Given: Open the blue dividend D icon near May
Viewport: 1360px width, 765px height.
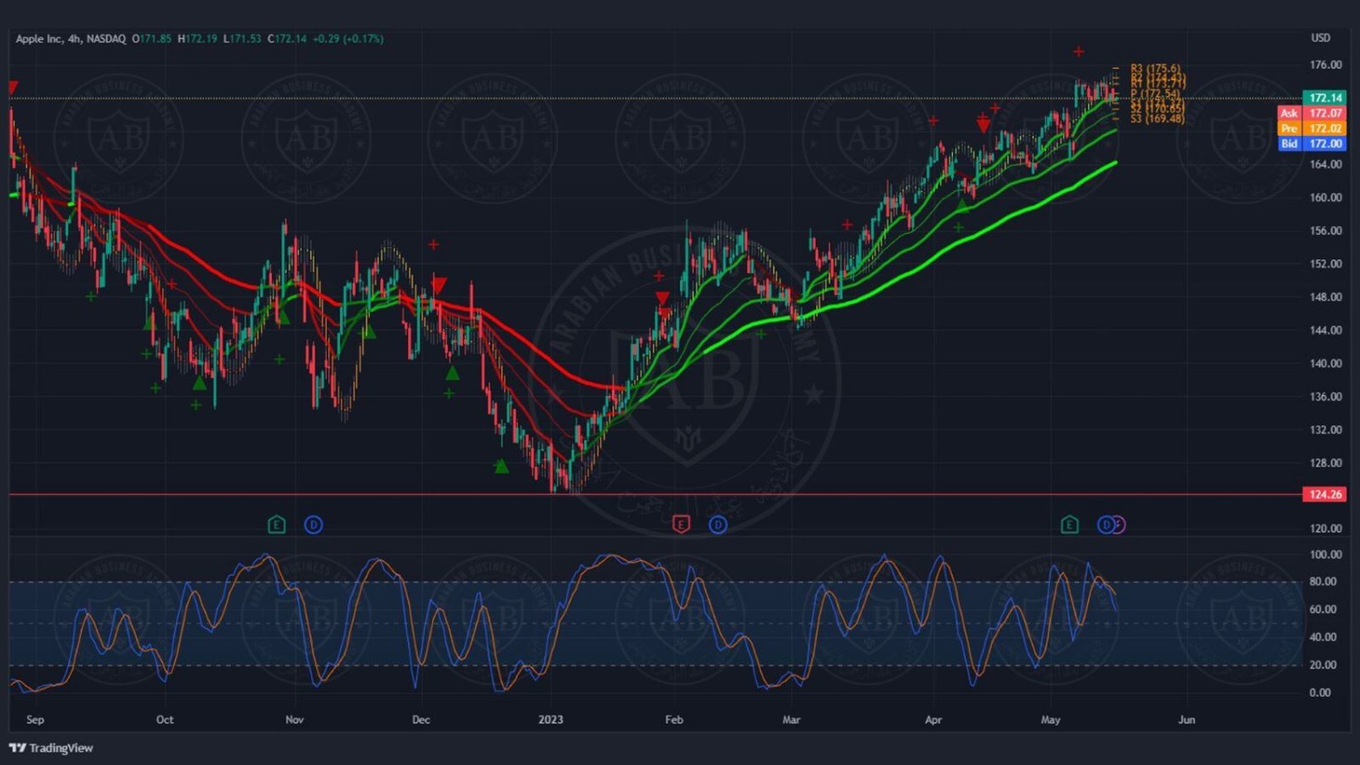Looking at the screenshot, I should point(1104,525).
